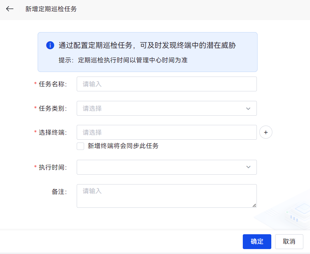The width and height of the screenshot is (310, 254).
Task: Click the 任务名称 field label
Action: tap(53, 84)
